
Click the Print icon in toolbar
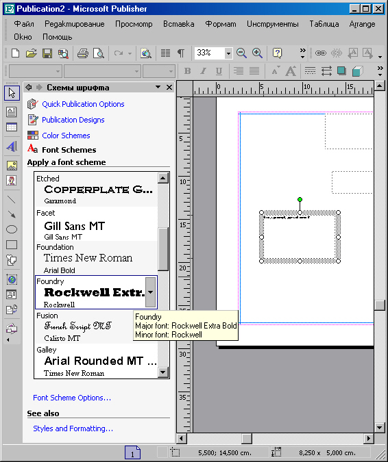pyautogui.click(x=83, y=53)
